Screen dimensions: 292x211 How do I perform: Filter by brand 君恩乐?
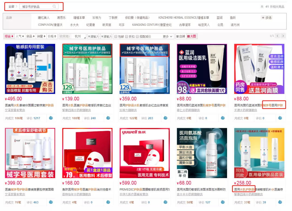tap(61, 18)
